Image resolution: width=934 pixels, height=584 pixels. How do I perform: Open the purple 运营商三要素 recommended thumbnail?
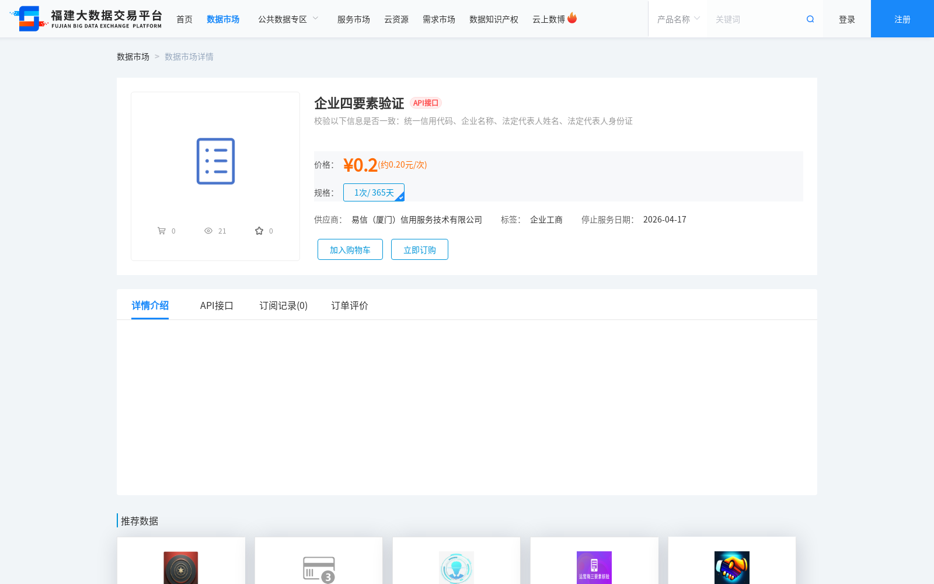(594, 567)
